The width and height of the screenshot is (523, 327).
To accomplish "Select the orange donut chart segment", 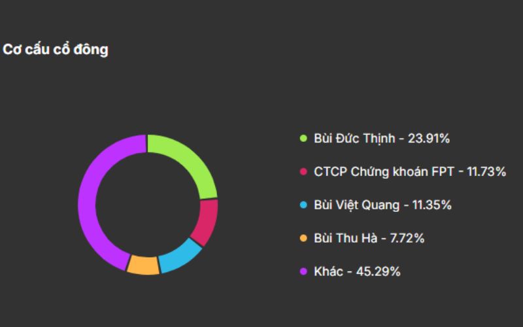I will coord(143,265).
